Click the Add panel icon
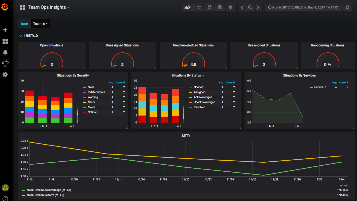This screenshot has width=357, height=201. pos(188,7)
